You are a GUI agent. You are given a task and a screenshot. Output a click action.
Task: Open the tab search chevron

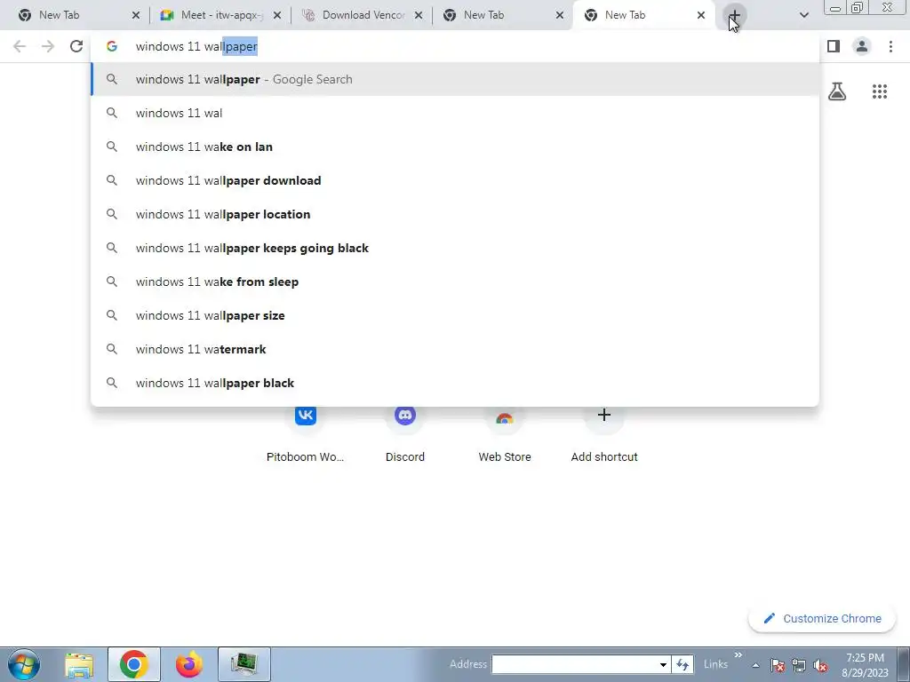803,15
